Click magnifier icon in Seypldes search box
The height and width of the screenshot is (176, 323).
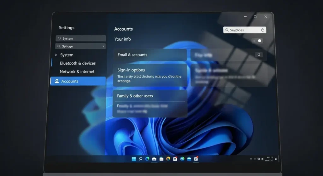coord(227,30)
